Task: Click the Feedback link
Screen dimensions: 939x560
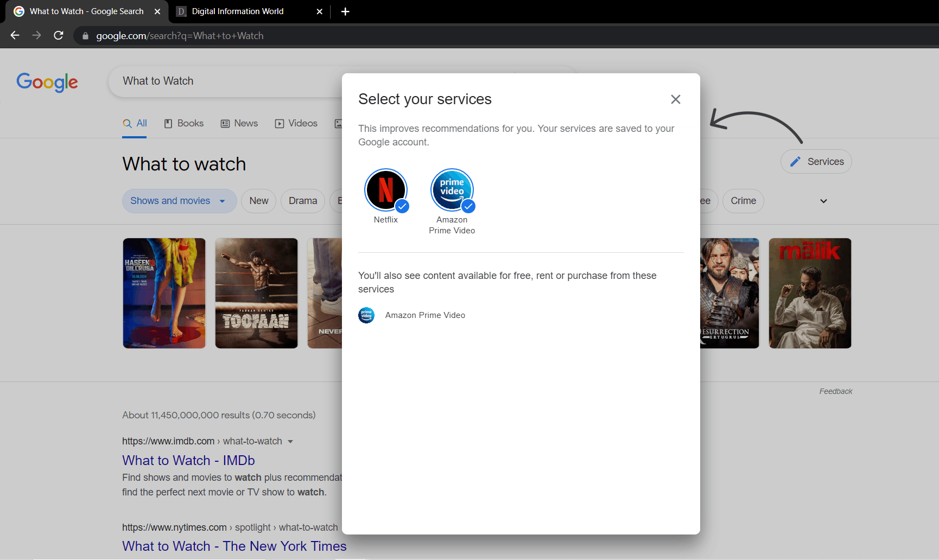Action: pos(835,391)
